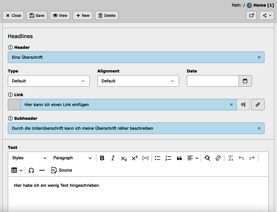The height and width of the screenshot is (212, 277).
Task: Open the Type dropdown
Action: tap(49, 81)
